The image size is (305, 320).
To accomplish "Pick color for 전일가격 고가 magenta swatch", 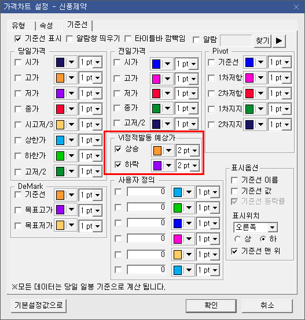I will pos(156,79).
